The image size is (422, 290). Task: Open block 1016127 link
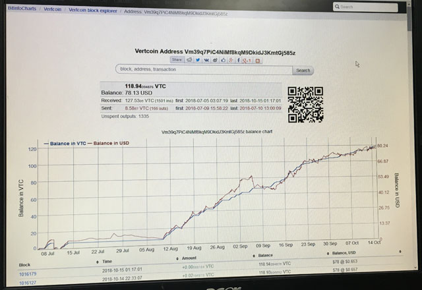pyautogui.click(x=28, y=283)
